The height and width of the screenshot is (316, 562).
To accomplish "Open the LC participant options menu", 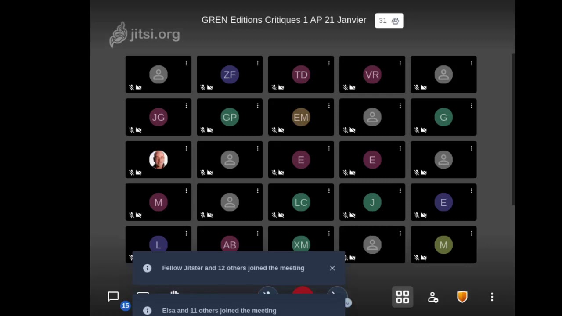I will tap(328, 191).
